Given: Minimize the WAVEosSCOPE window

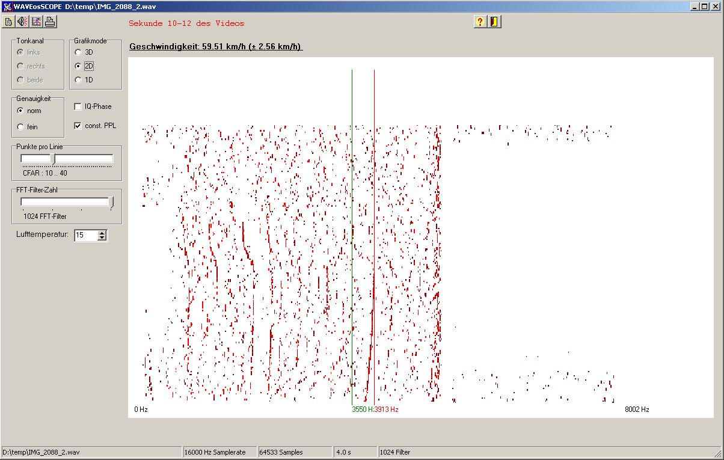Looking at the screenshot, I should 695,6.
